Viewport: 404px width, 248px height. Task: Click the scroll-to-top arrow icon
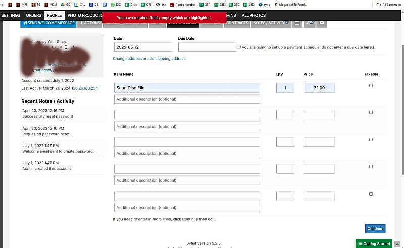[x=397, y=244]
